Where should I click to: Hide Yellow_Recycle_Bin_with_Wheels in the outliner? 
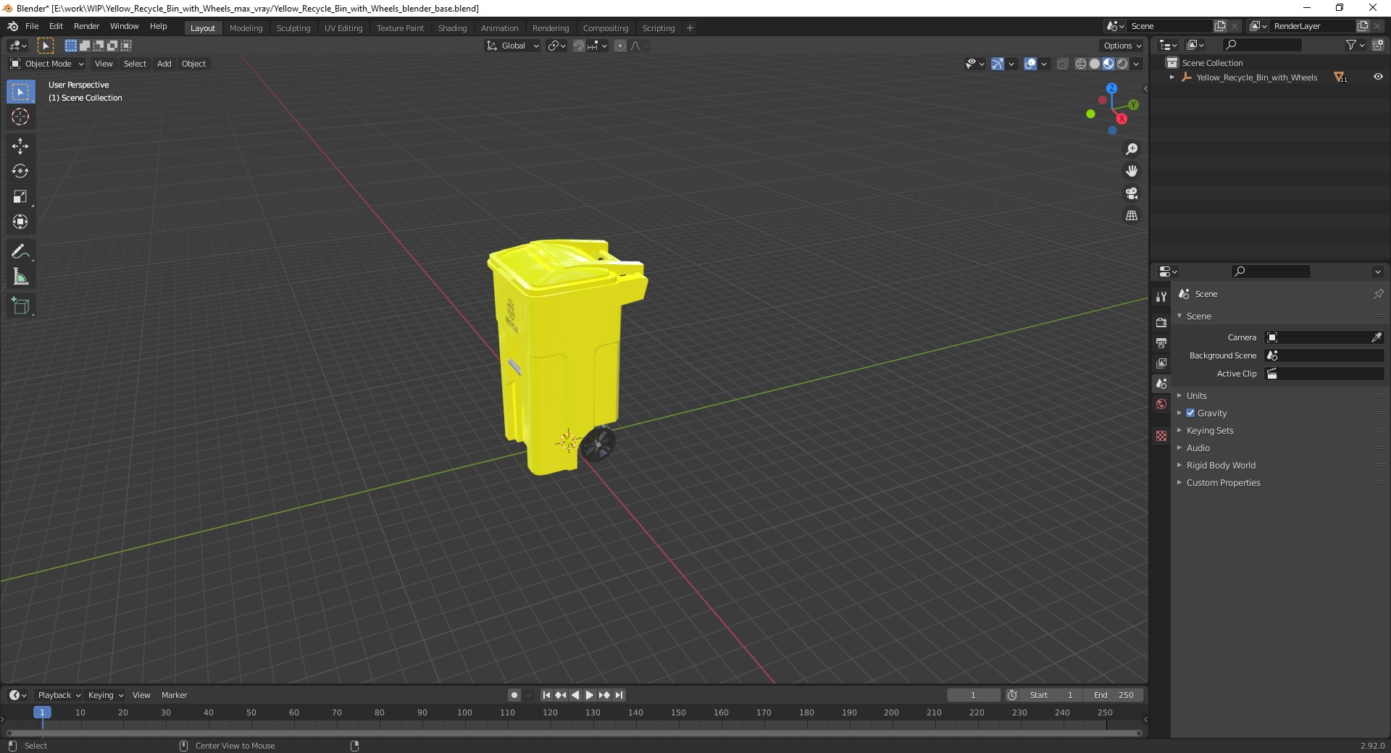[x=1378, y=77]
